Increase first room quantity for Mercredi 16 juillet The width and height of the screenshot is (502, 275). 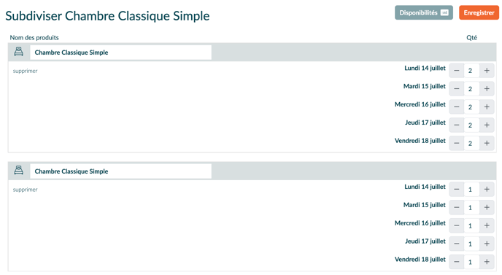coord(487,107)
